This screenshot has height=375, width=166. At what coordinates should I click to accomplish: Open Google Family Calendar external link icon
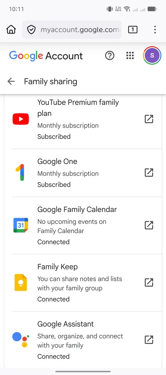(x=149, y=225)
